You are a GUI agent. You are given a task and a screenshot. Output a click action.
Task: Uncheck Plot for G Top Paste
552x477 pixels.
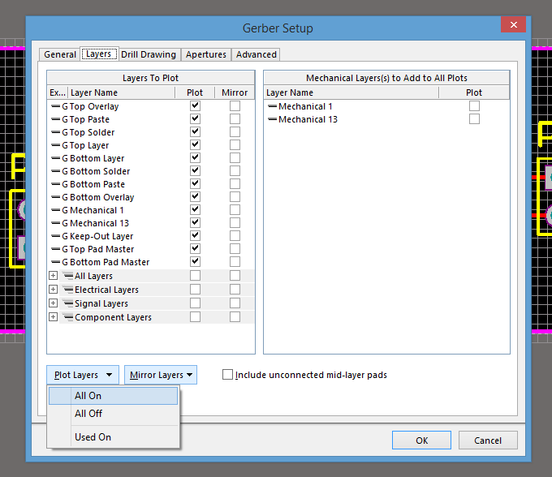click(x=195, y=119)
